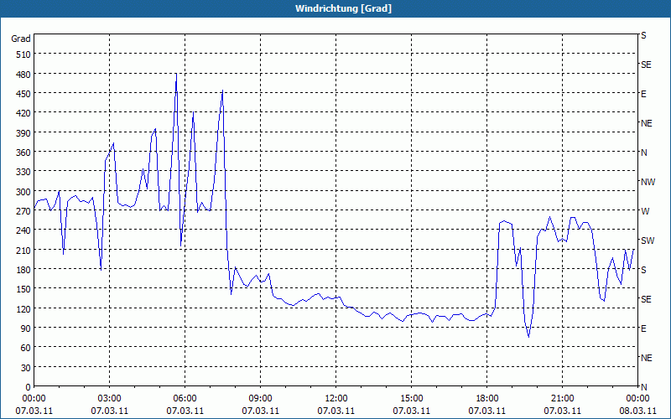Click the 300 y-axis label

point(23,192)
